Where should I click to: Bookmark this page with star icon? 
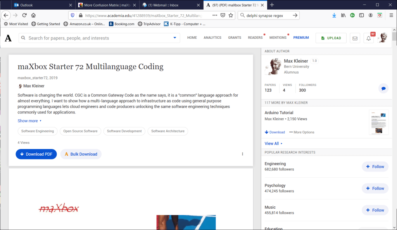231,15
